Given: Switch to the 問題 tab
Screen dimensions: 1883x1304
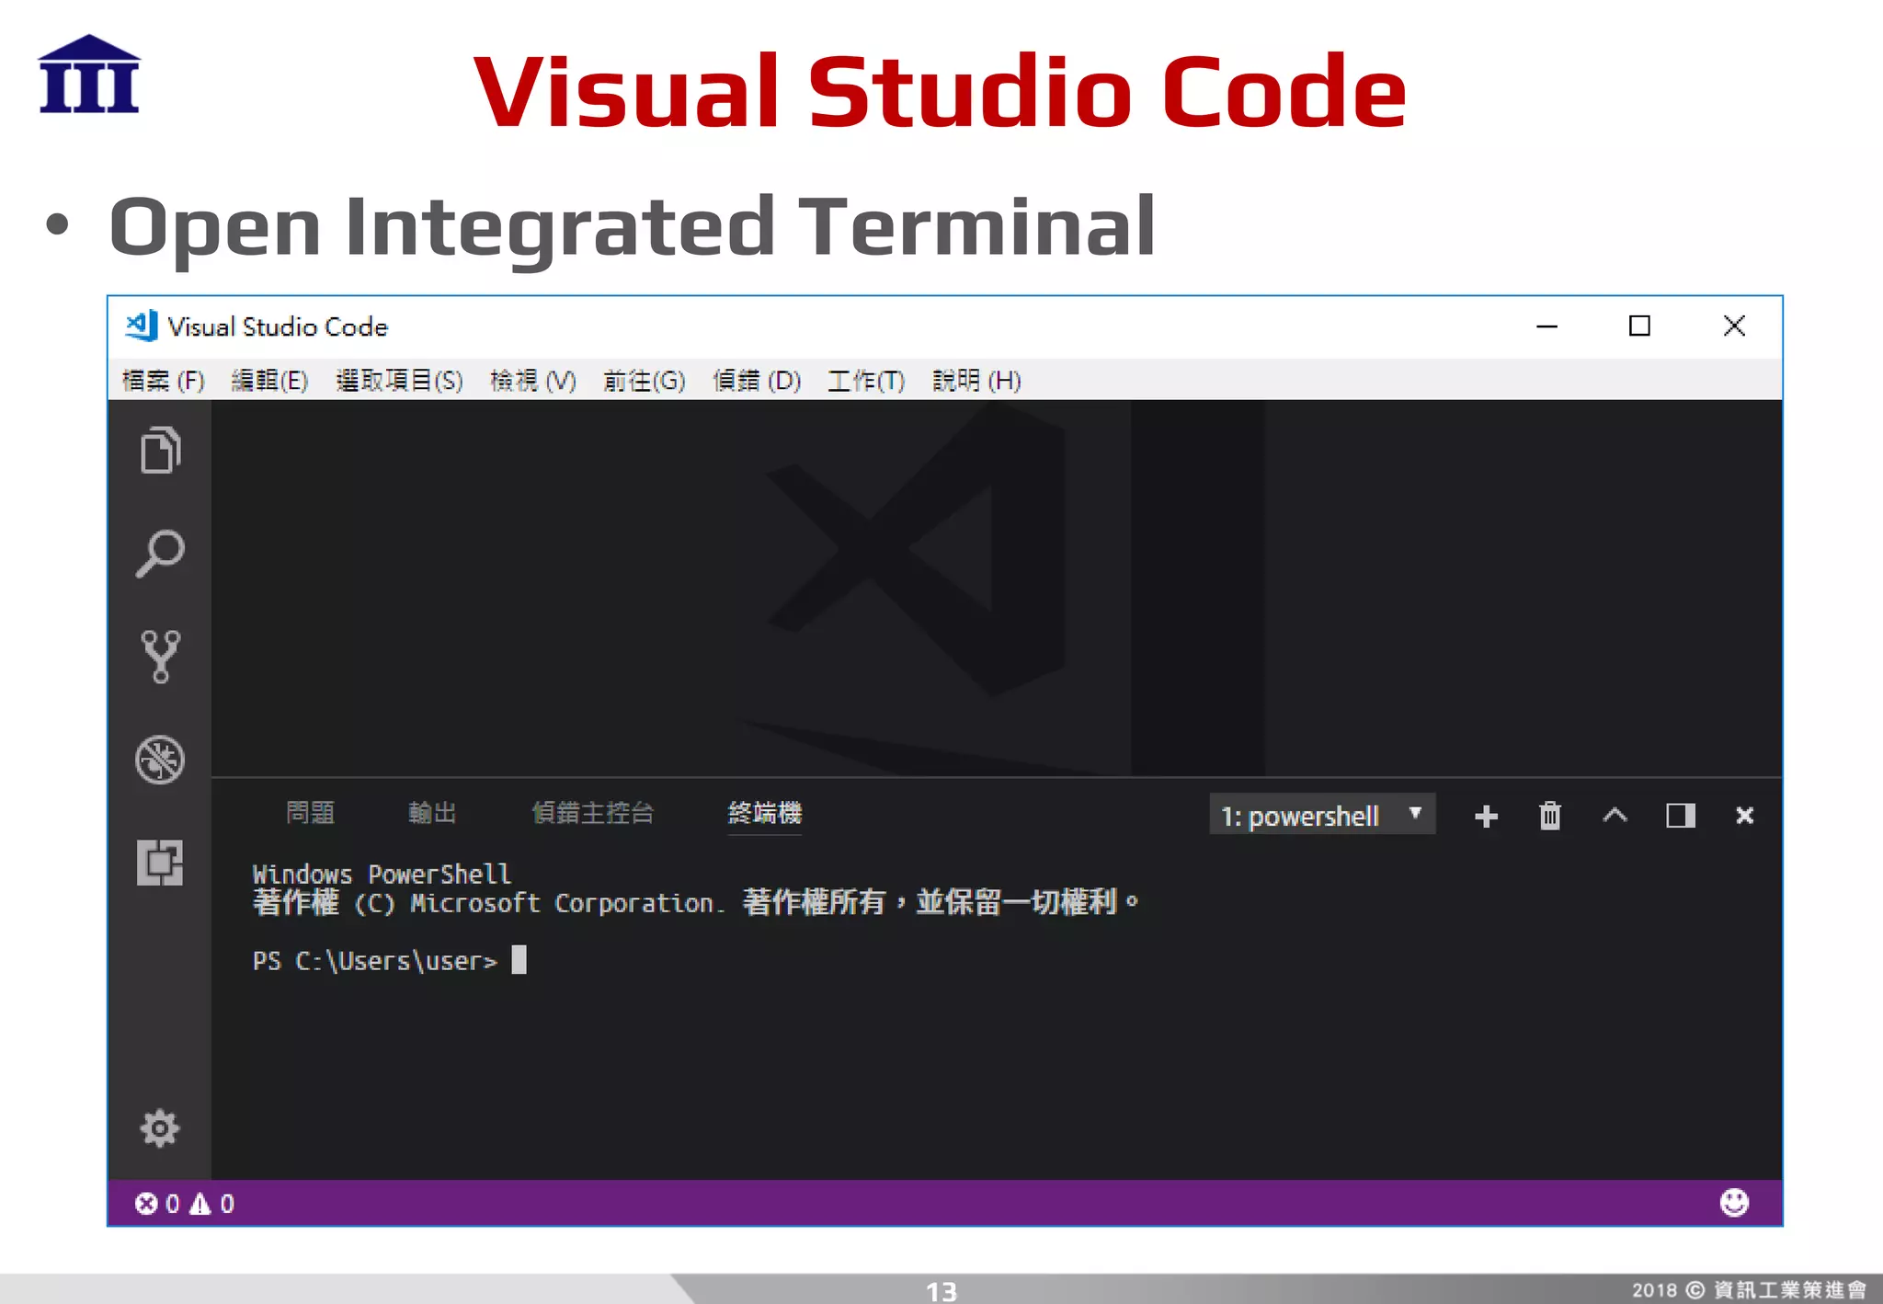Looking at the screenshot, I should tap(311, 813).
